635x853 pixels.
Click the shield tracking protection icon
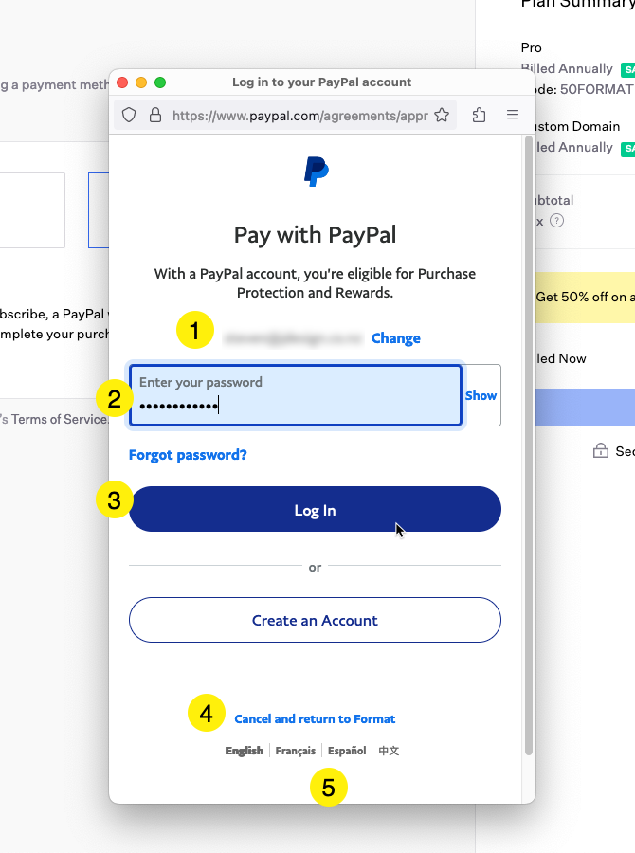(x=129, y=116)
